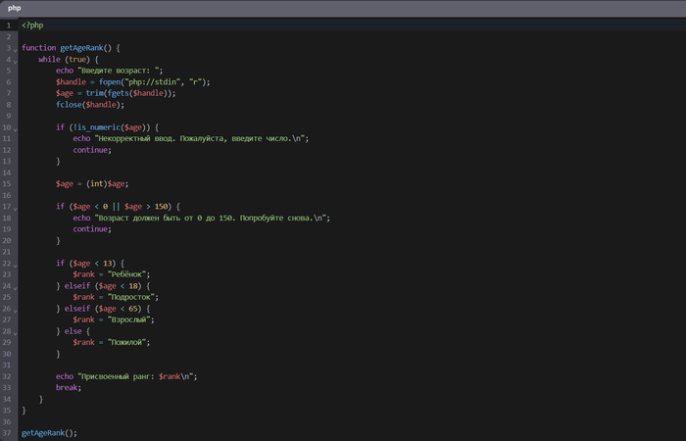The width and height of the screenshot is (686, 441).
Task: Click the getAgeRank() call on the last line
Action: (47, 432)
